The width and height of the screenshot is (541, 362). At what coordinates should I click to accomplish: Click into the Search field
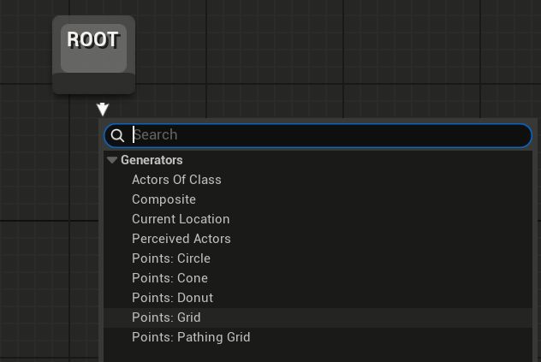[x=318, y=135]
